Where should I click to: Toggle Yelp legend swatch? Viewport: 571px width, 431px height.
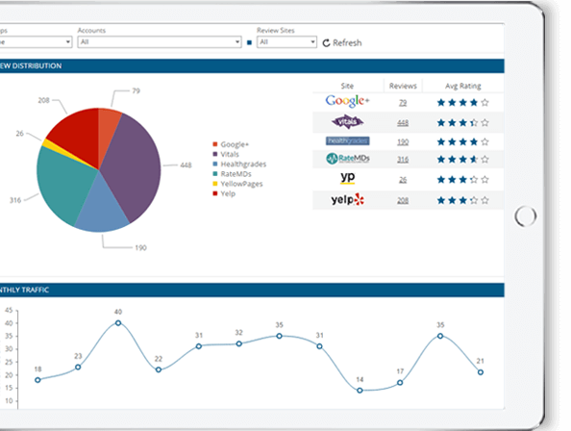coord(215,193)
